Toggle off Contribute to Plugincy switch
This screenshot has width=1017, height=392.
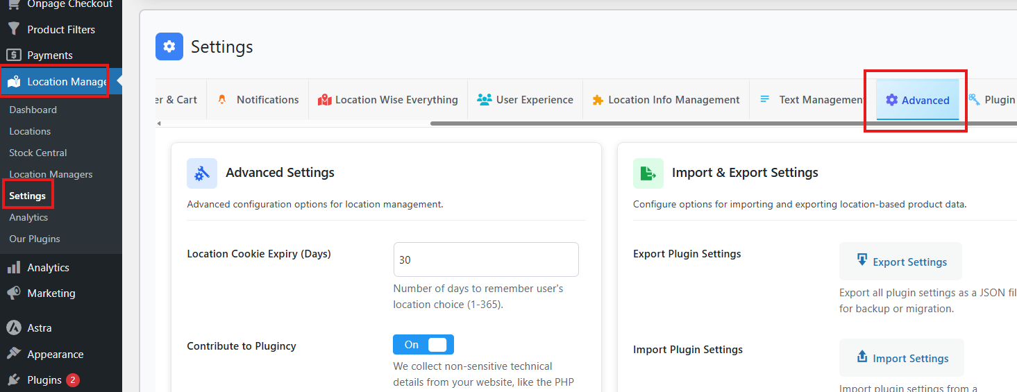pos(423,345)
